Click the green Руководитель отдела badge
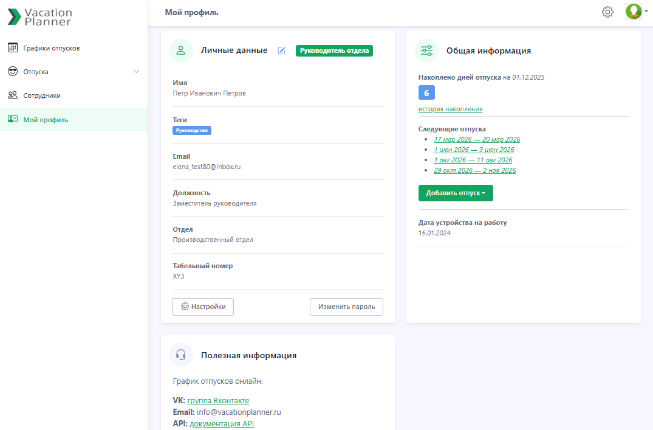This screenshot has width=653, height=430. (x=335, y=51)
